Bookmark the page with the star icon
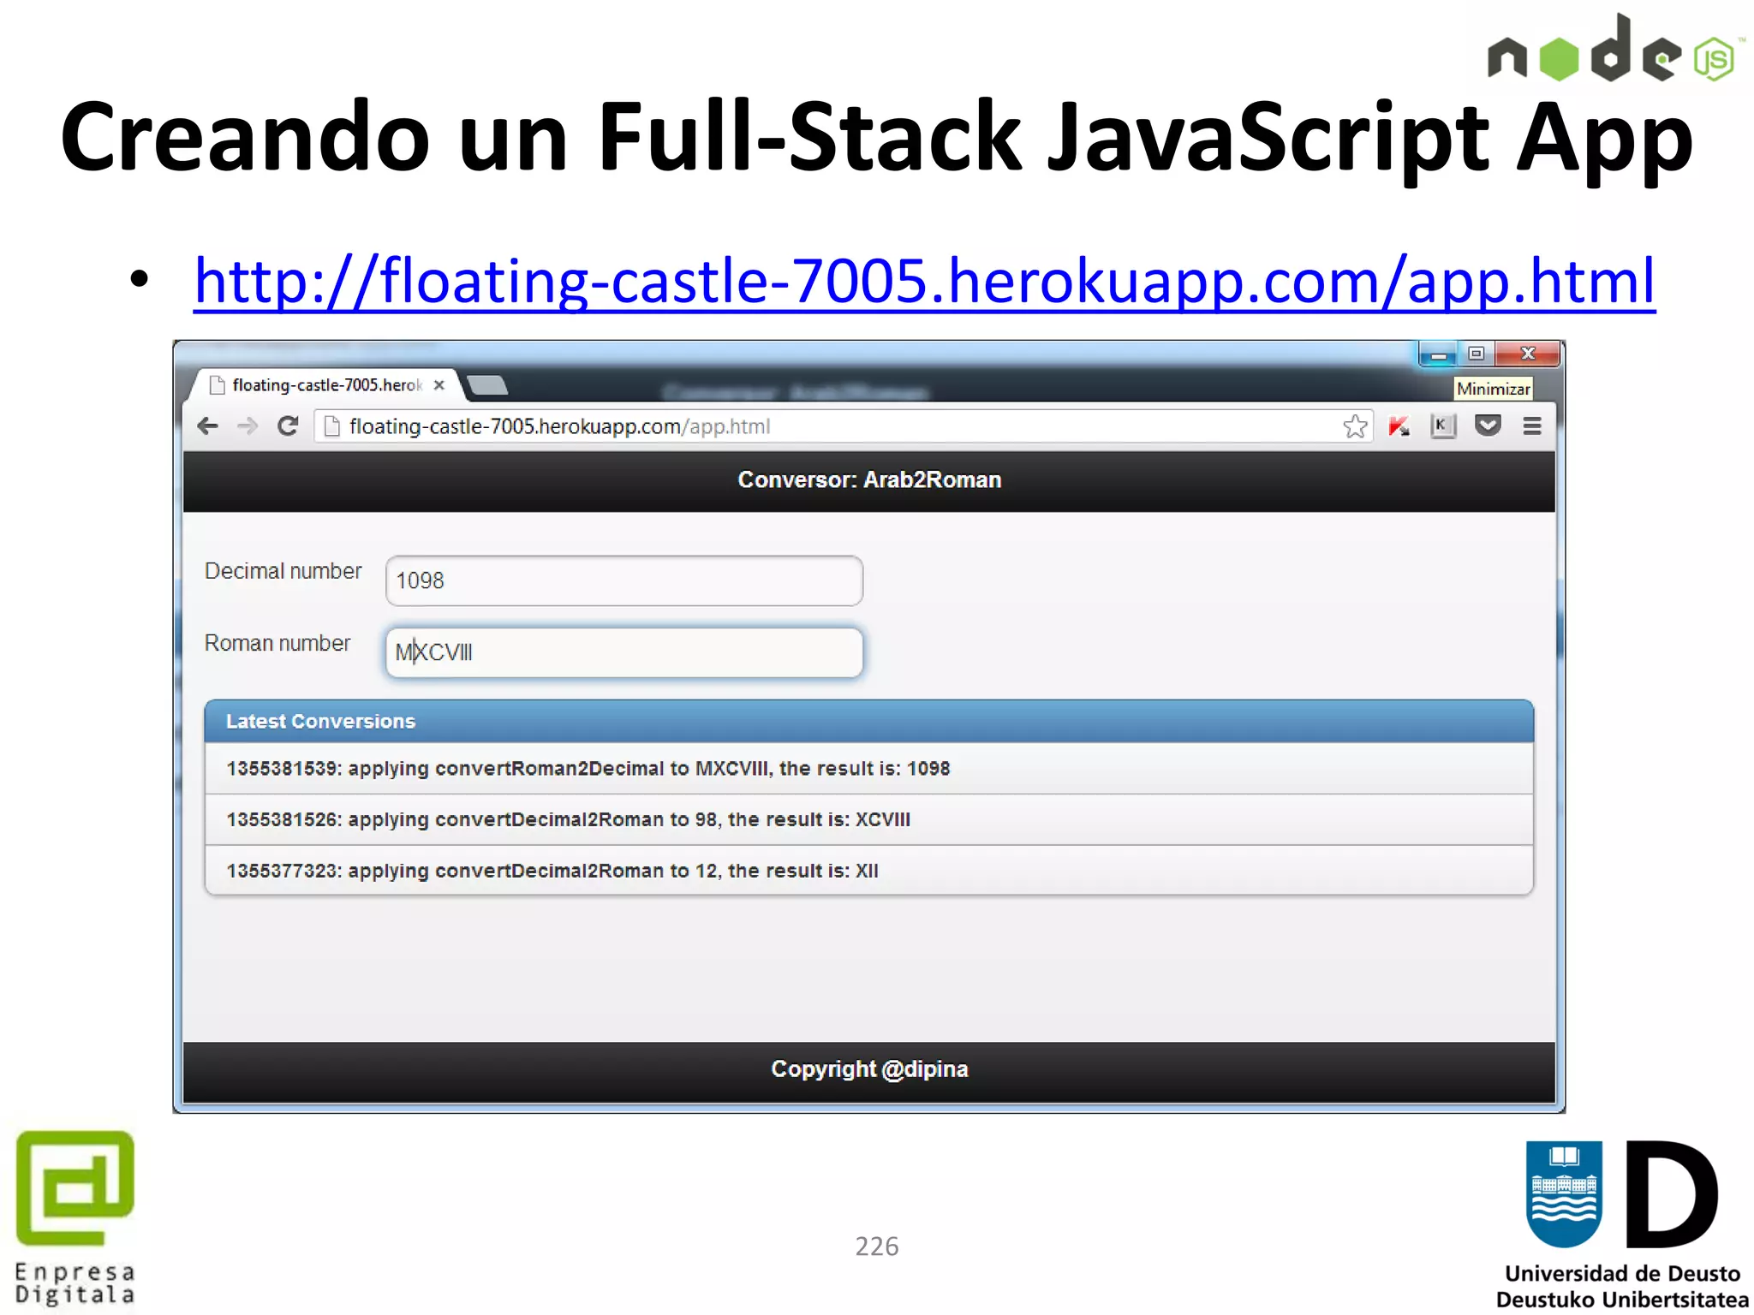Viewport: 1754px width, 1315px height. pyautogui.click(x=1355, y=426)
